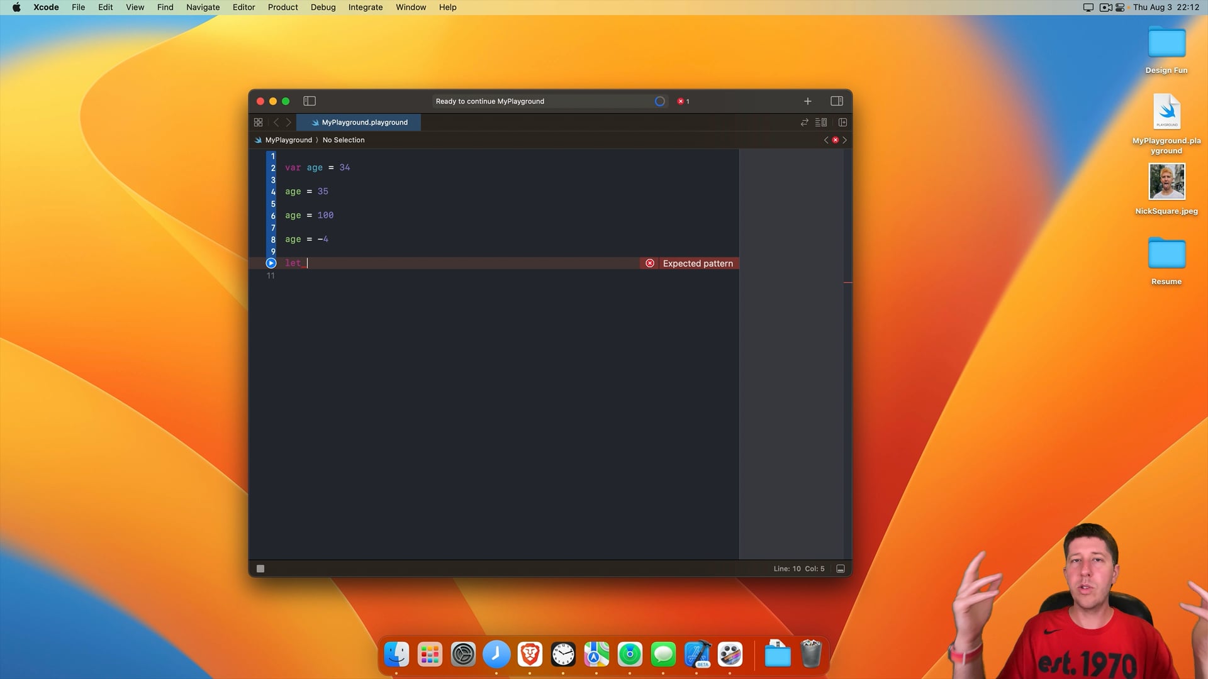Screen dimensions: 1208x679
Task: Open Finder from the Dock
Action: (x=396, y=654)
